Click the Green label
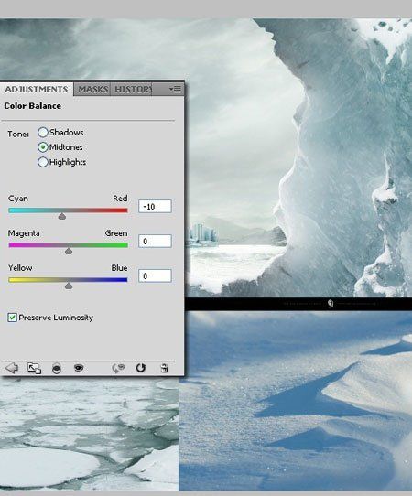The height and width of the screenshot is (496, 412). point(116,233)
